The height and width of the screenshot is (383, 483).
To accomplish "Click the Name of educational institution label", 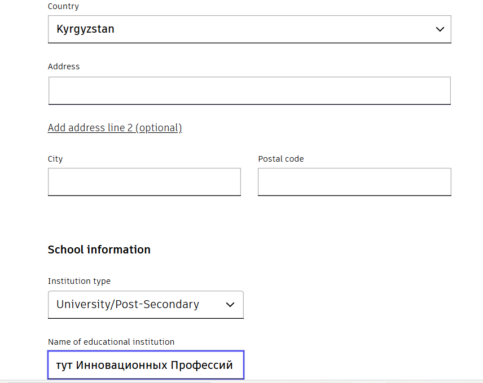I will click(111, 342).
